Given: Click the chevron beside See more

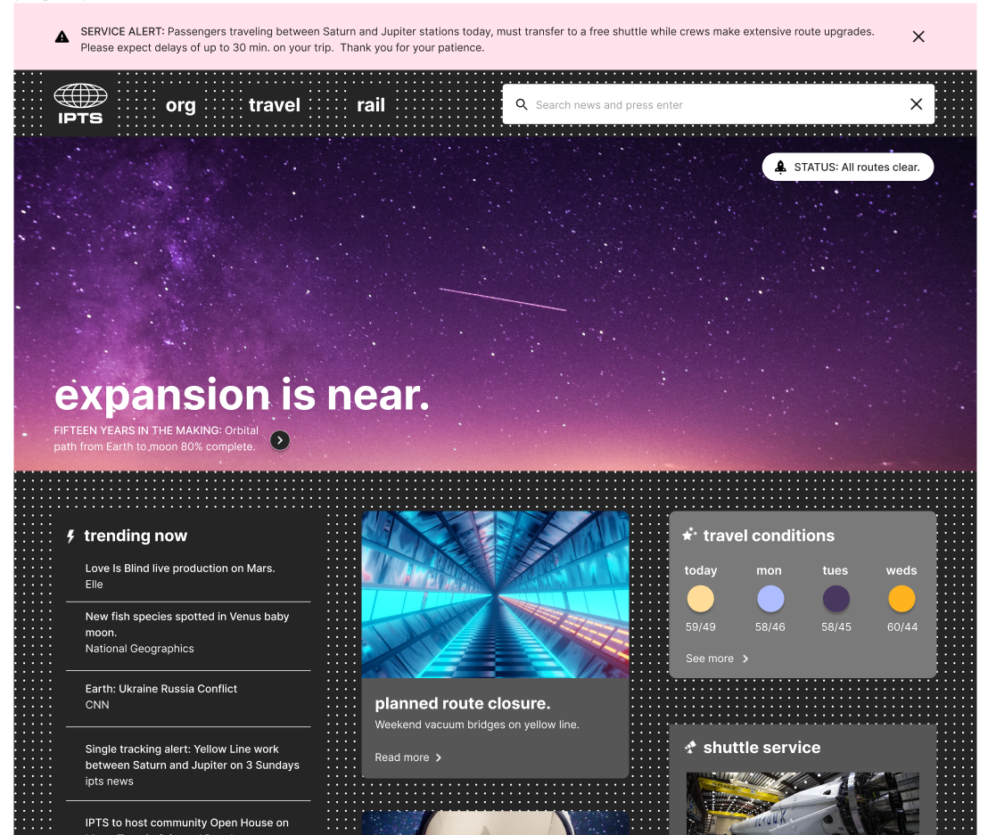Looking at the screenshot, I should tap(745, 659).
